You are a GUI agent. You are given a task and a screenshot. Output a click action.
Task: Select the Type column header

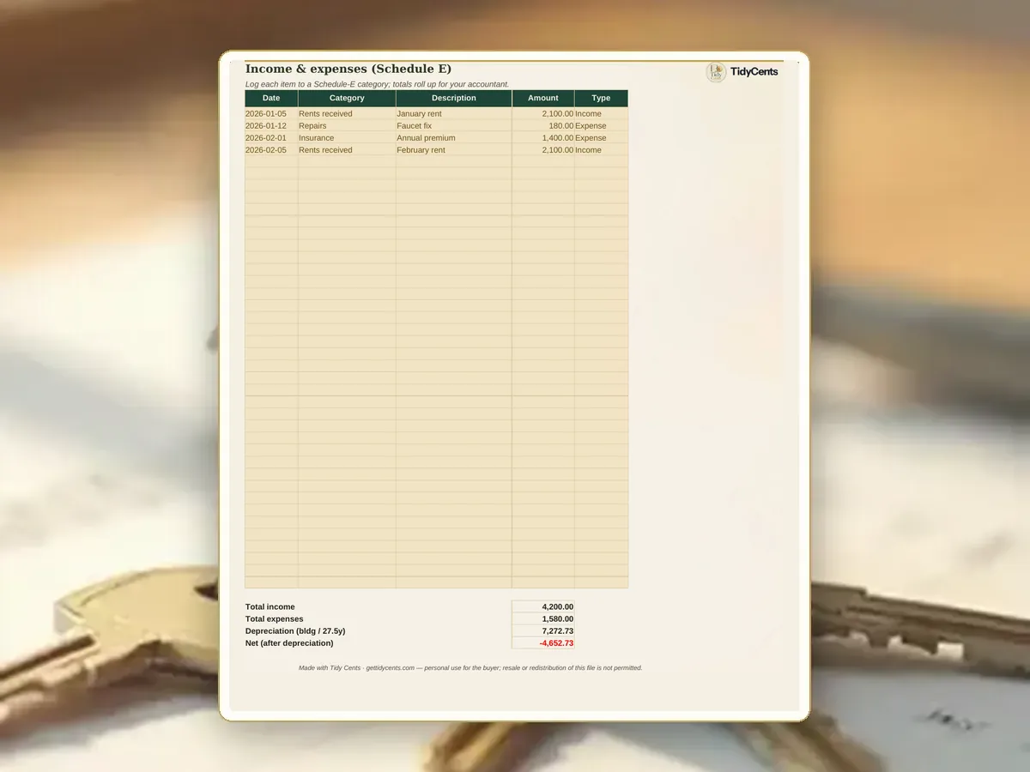click(x=601, y=99)
